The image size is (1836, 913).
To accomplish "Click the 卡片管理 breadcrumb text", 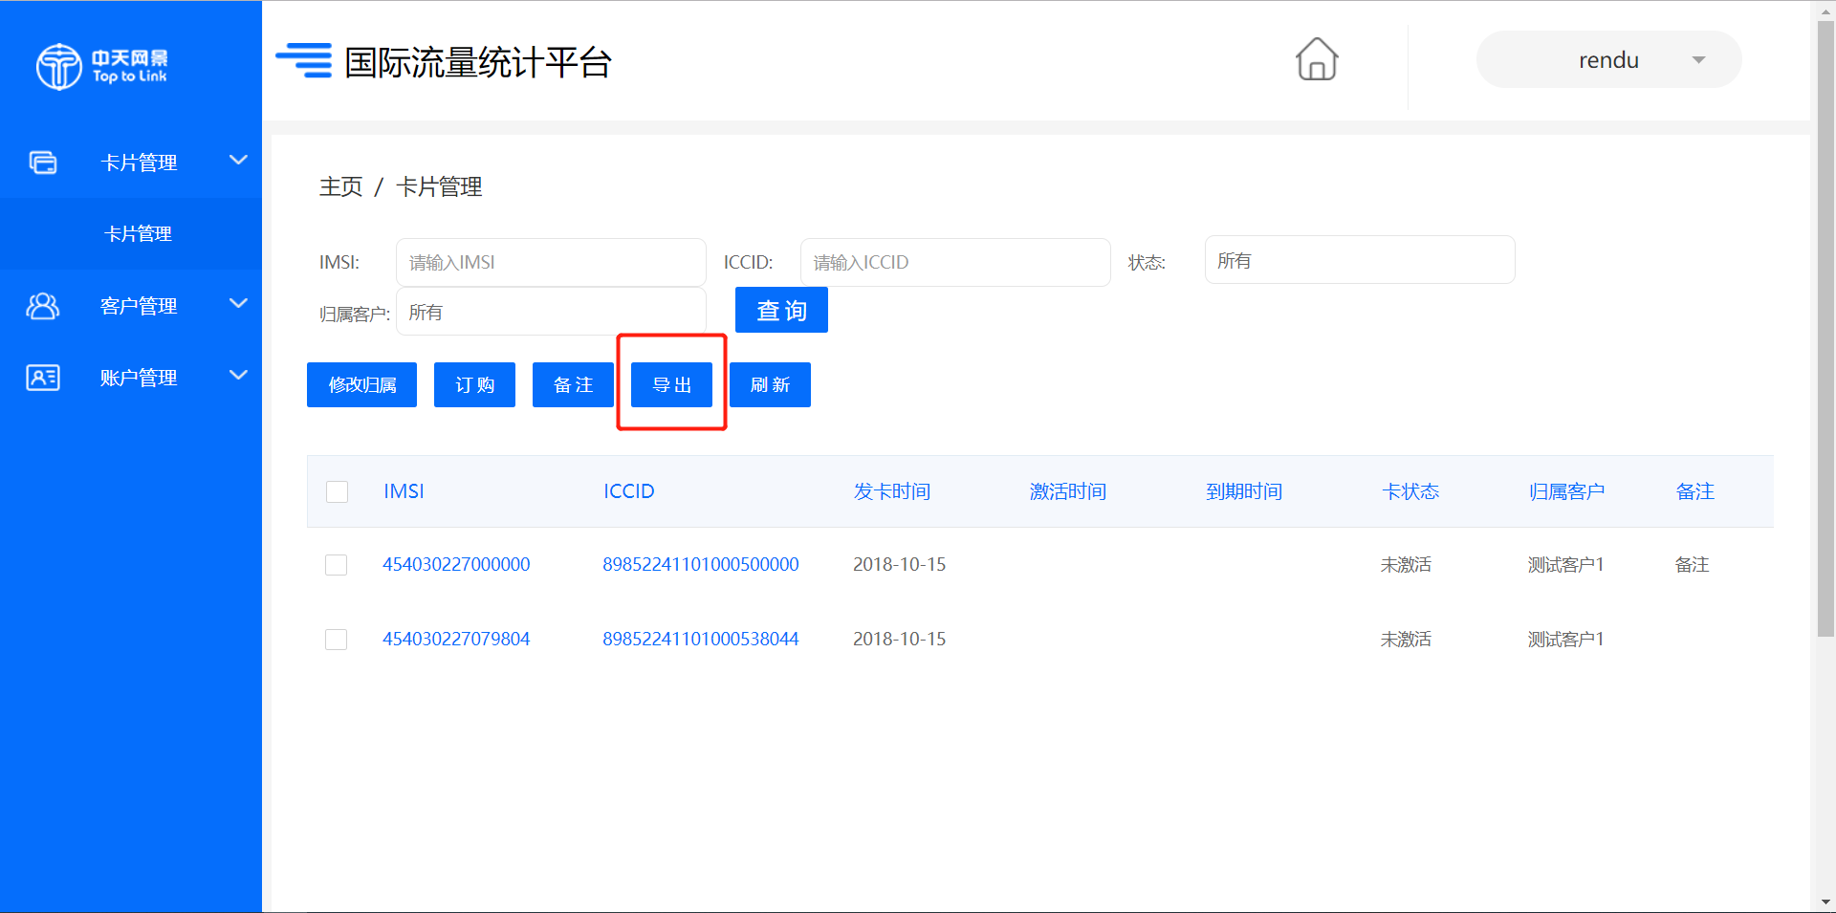I will [439, 186].
